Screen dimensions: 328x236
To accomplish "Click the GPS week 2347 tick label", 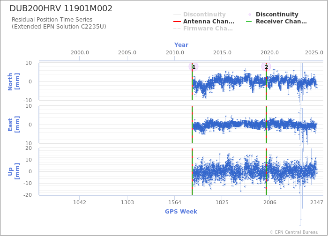I will click(x=317, y=202).
